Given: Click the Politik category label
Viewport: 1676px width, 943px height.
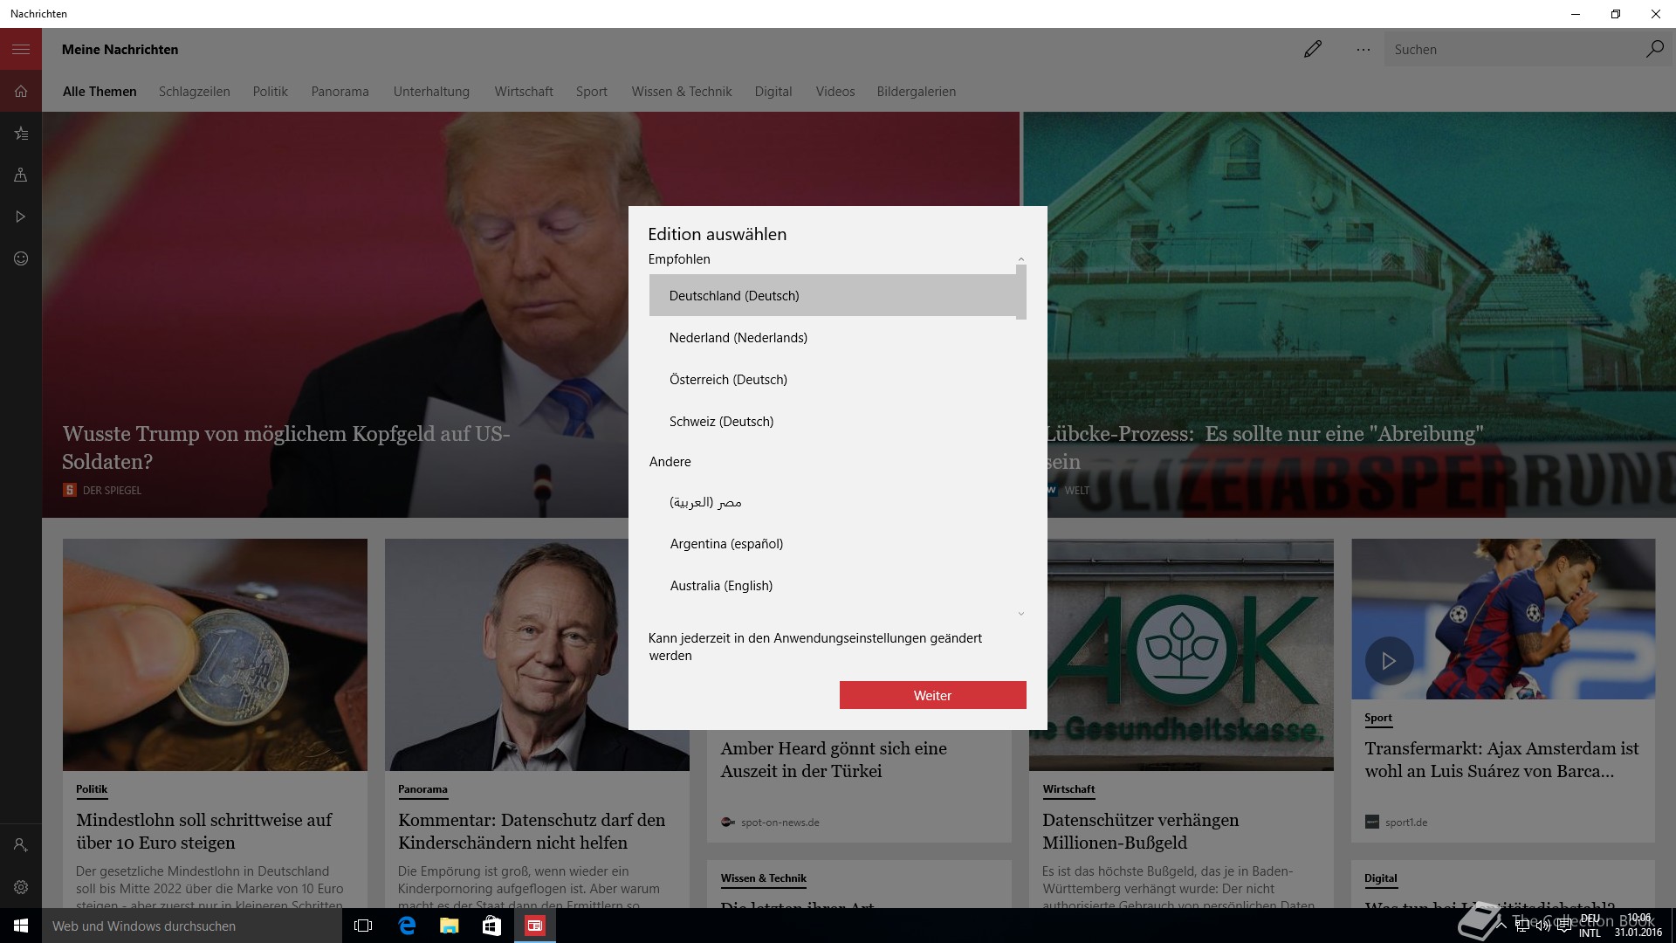Looking at the screenshot, I should point(92,789).
